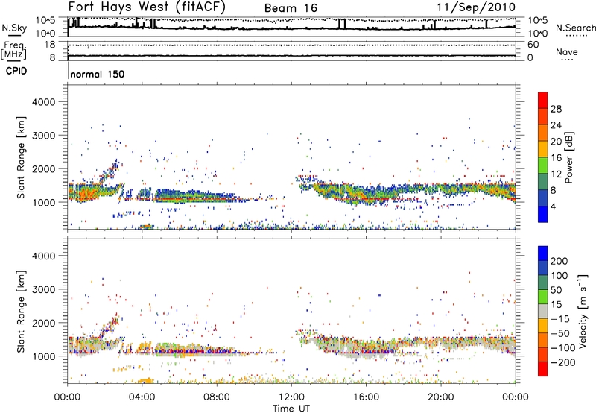Viewport: 596px width, 413px height.
Task: Click the 'Time UT' axis title
Action: tap(291, 409)
